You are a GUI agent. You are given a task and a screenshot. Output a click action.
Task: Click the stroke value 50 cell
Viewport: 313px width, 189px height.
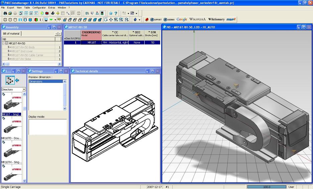(152, 42)
